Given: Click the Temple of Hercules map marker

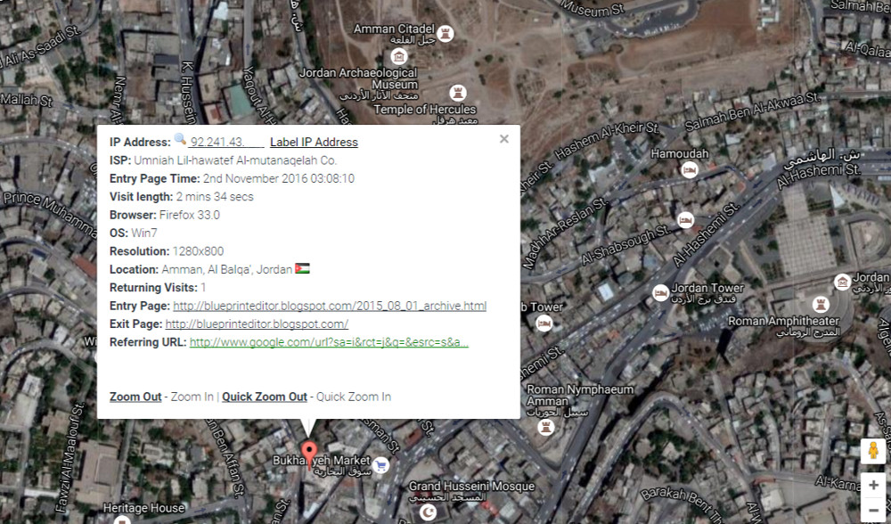Looking at the screenshot, I should [457, 92].
